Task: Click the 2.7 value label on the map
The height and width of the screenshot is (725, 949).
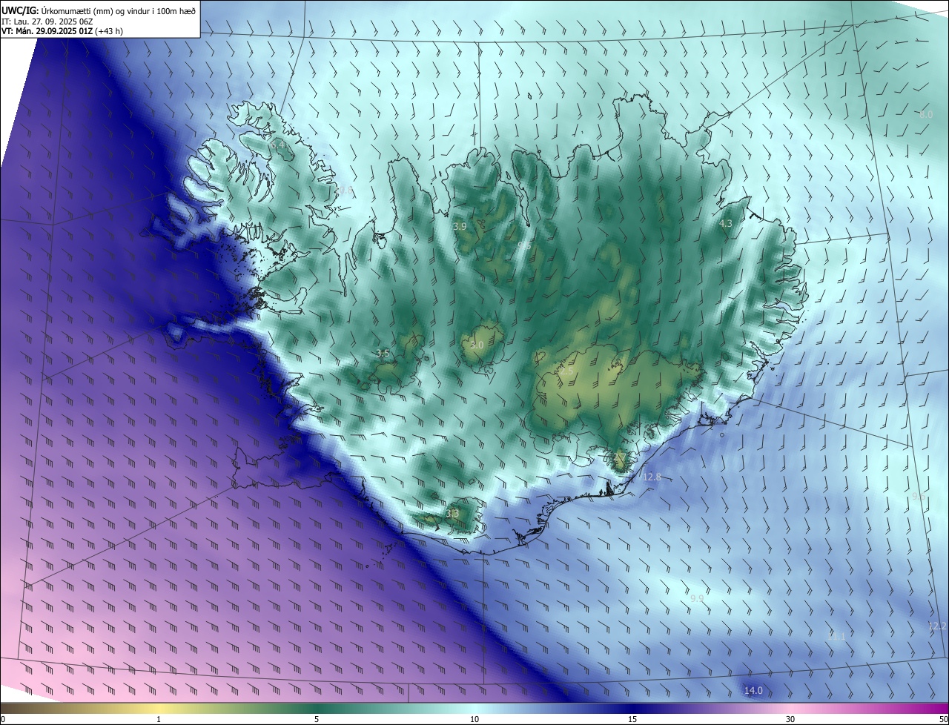Action: point(621,457)
